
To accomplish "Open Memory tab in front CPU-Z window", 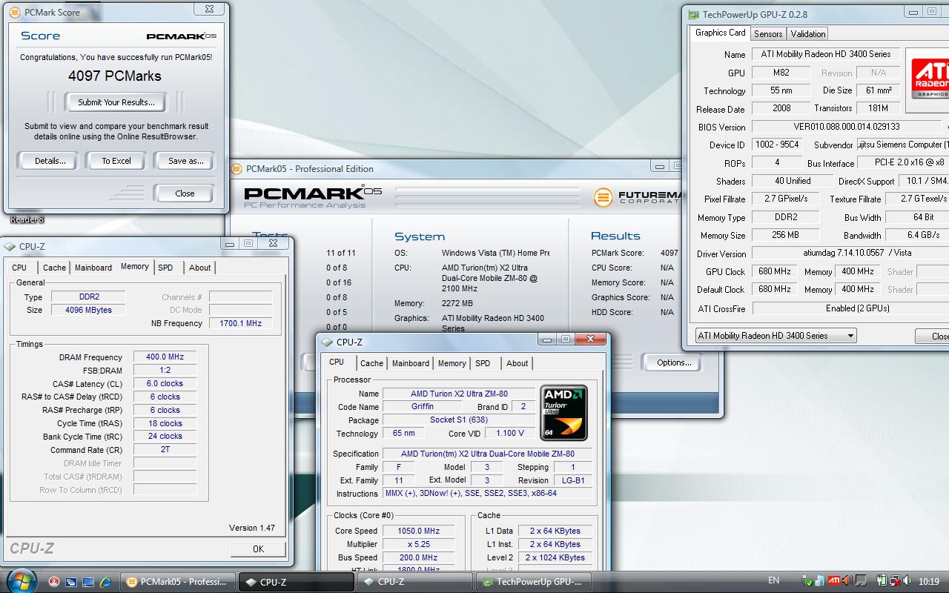I will [452, 363].
